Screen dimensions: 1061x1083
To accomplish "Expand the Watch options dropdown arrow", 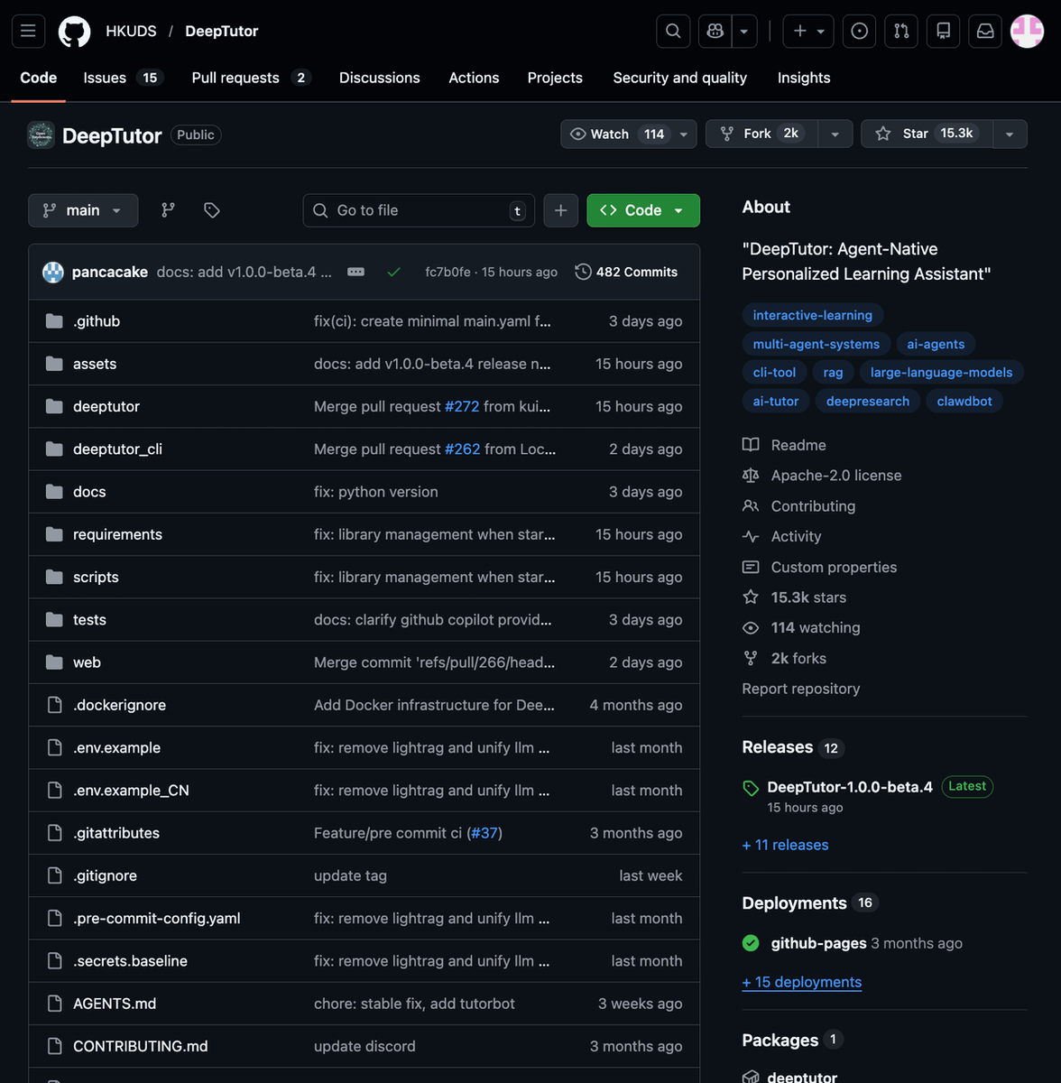I will 684,134.
